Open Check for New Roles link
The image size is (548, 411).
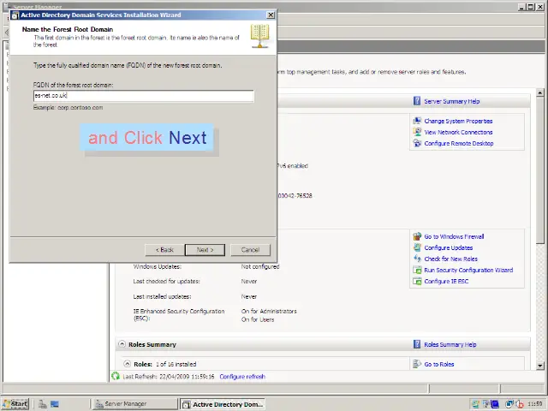pyautogui.click(x=451, y=259)
